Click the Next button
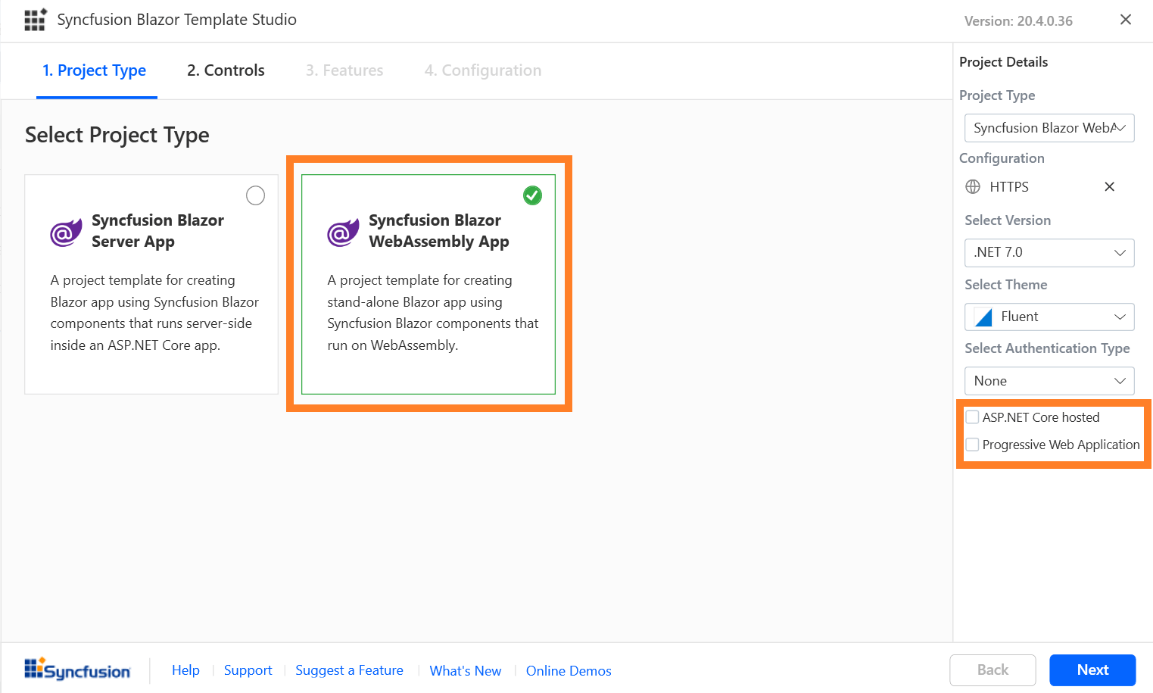Screen dimensions: 1153x693 coord(1092,670)
